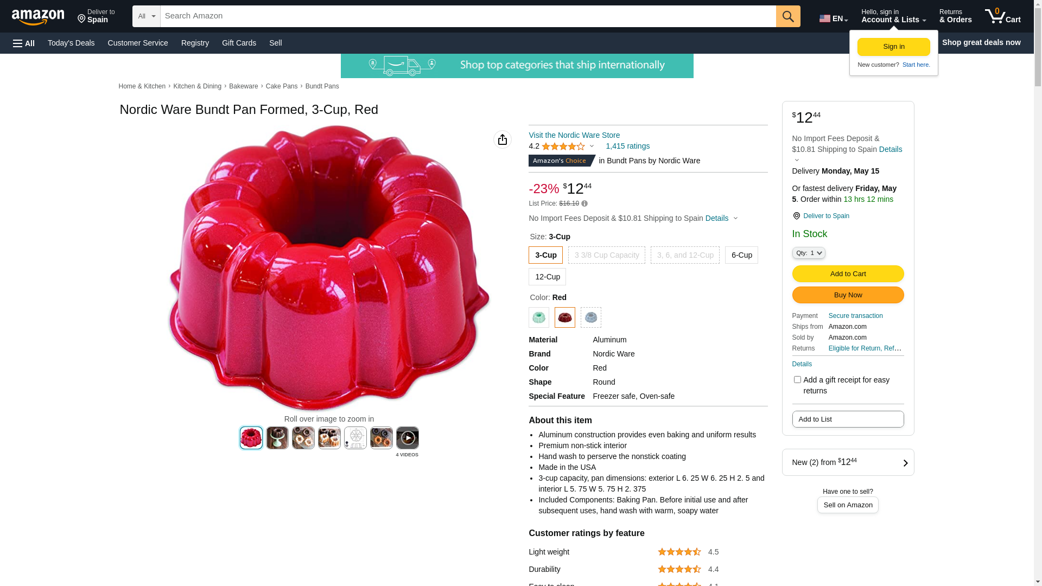Choose the mint green color swatch
This screenshot has width=1042, height=586.
(x=539, y=317)
